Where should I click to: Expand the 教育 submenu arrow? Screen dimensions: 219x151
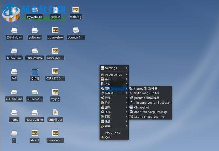(x=127, y=103)
